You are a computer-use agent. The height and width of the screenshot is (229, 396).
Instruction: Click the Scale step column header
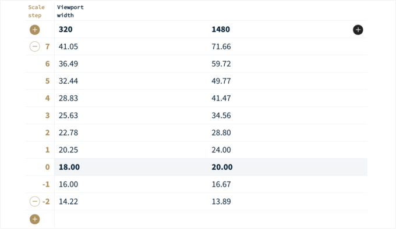pos(36,12)
